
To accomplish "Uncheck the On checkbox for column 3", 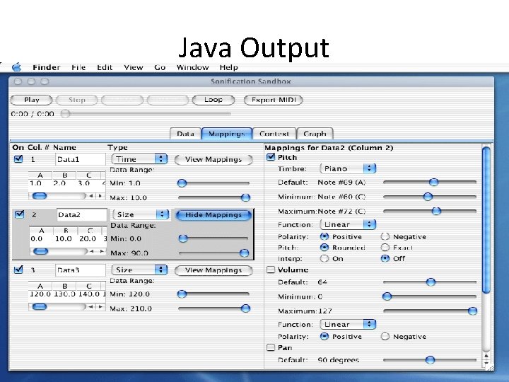I will click(18, 270).
